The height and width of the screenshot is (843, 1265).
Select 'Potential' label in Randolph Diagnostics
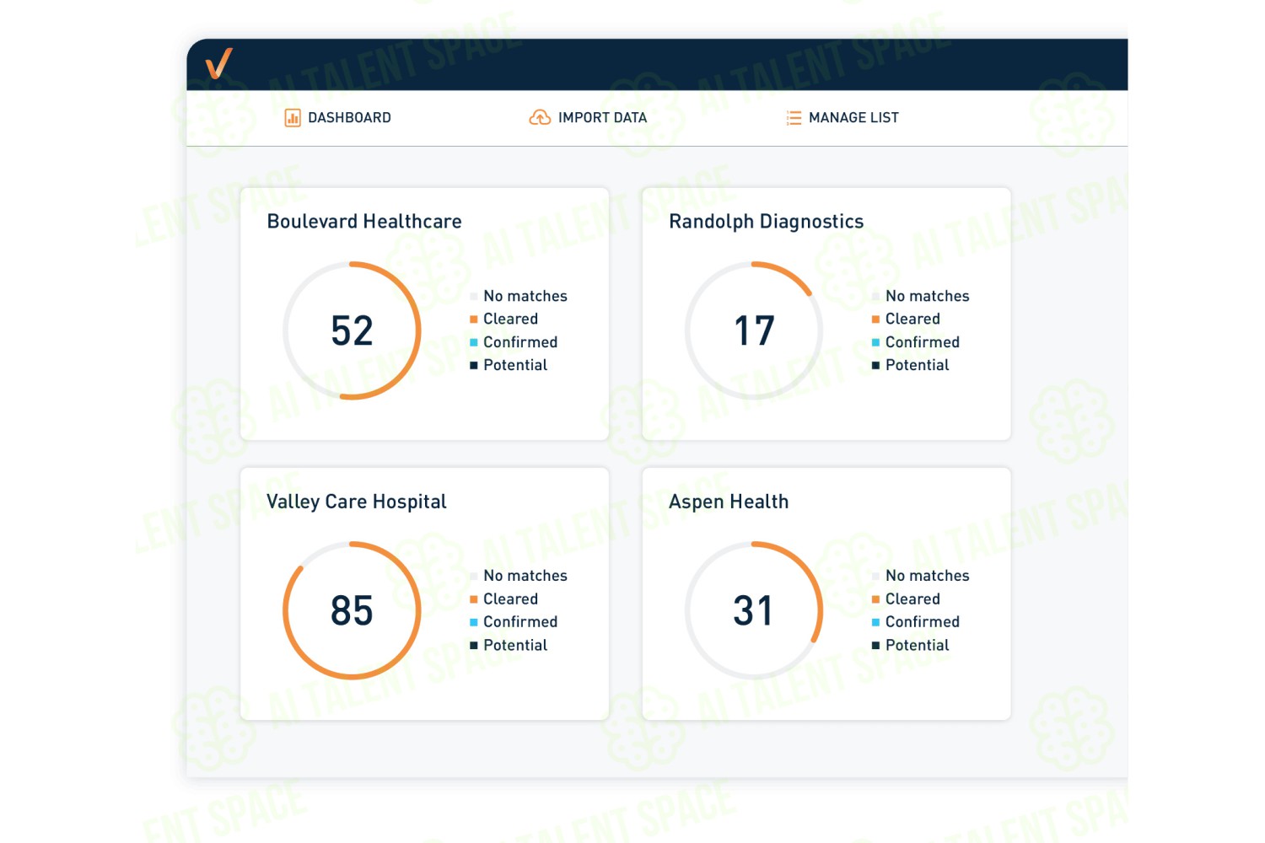click(918, 365)
